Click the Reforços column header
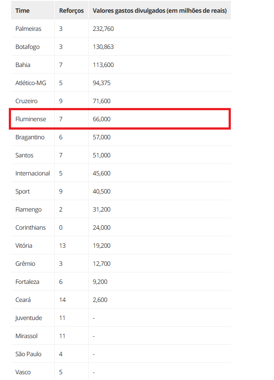The image size is (274, 380). click(71, 11)
